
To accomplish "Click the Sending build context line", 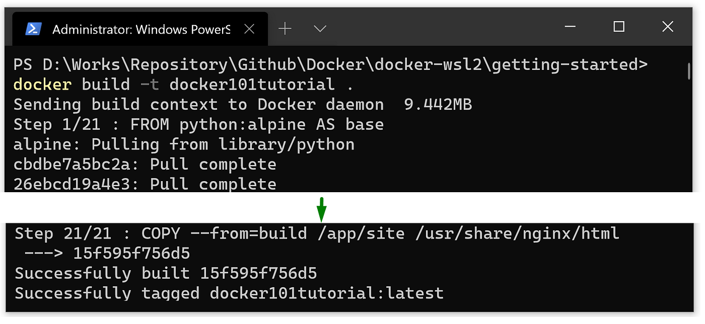I will click(x=242, y=104).
